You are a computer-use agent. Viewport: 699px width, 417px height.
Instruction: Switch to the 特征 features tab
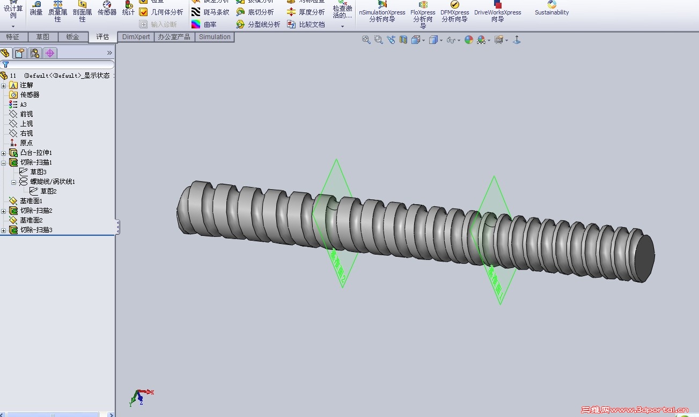[12, 37]
